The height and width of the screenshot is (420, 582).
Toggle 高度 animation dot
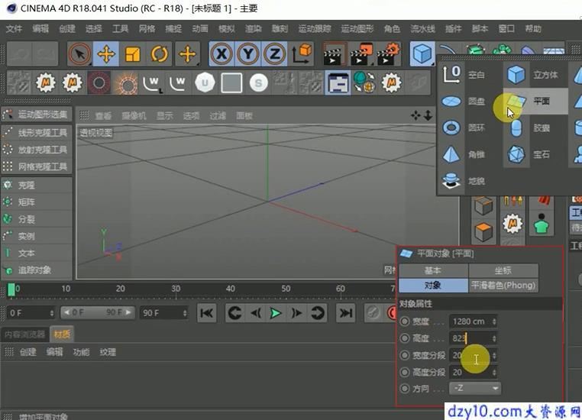tap(405, 338)
